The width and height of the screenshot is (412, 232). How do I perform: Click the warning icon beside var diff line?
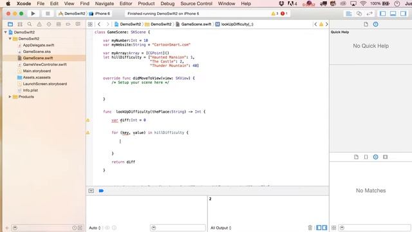[88, 121]
